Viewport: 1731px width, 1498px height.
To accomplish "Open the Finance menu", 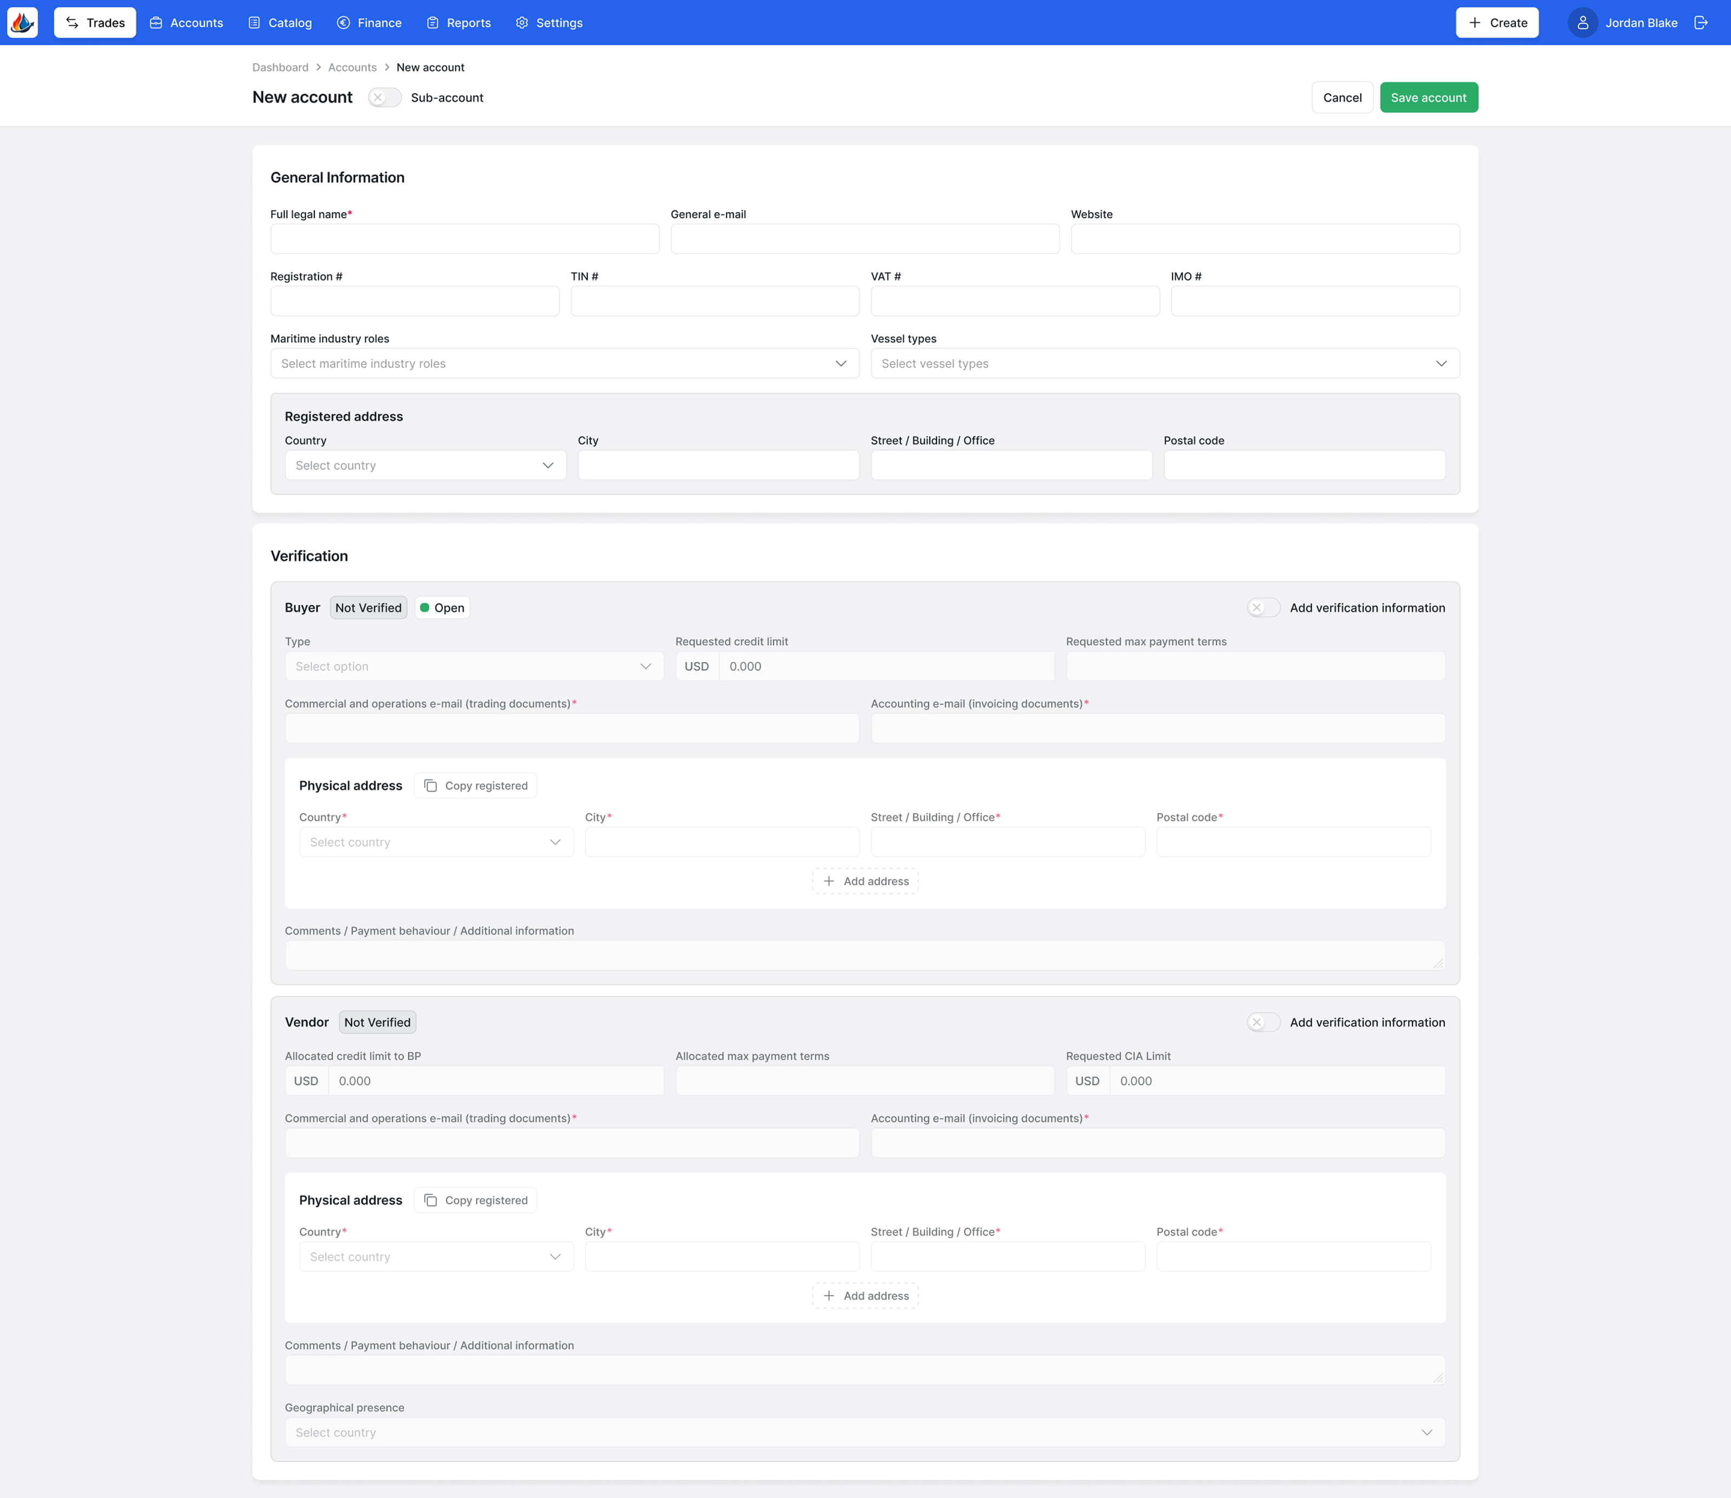I will point(369,23).
